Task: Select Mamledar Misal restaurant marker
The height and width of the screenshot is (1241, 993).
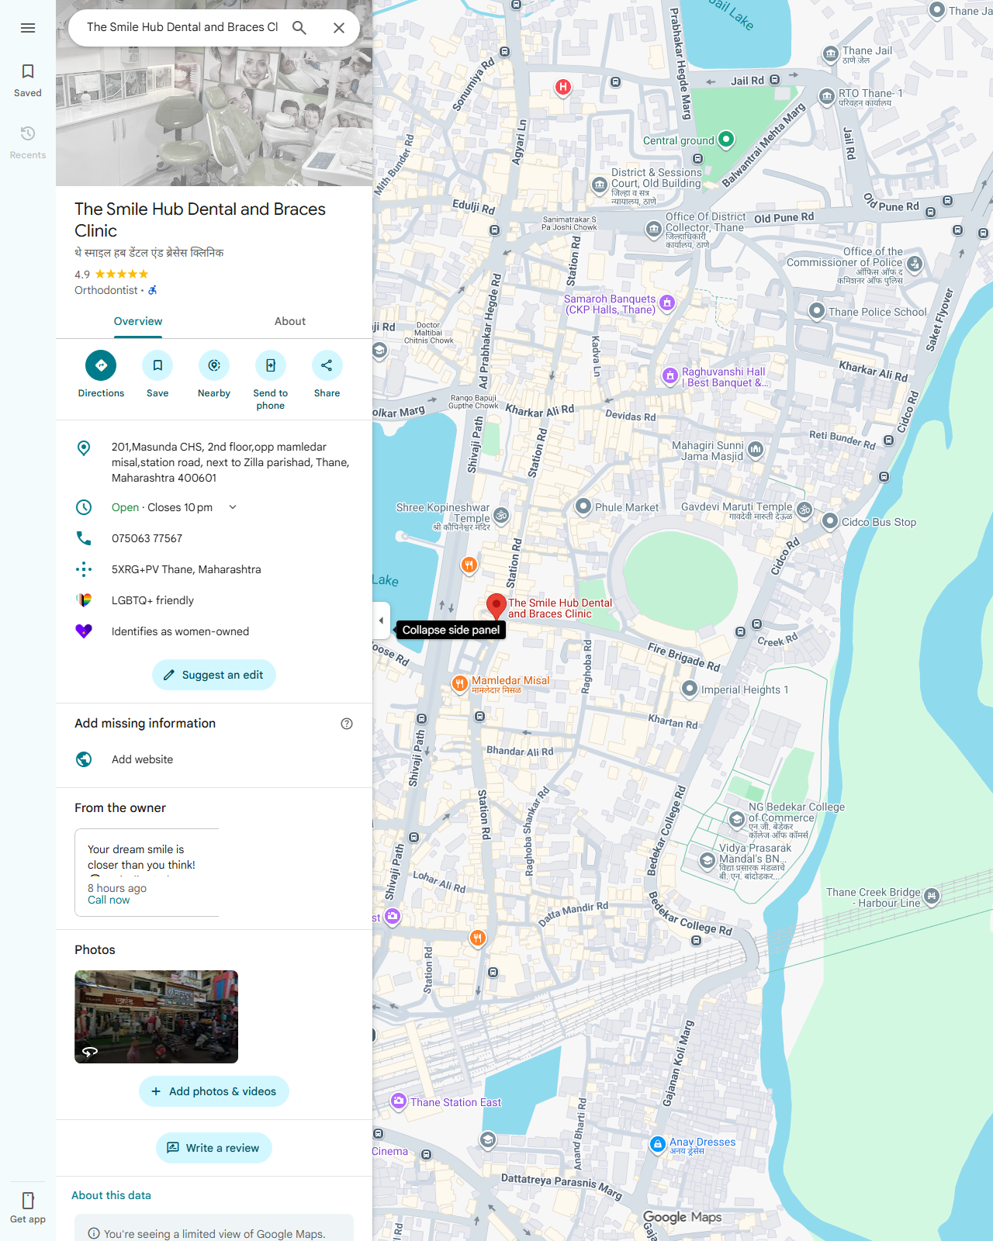Action: point(460,683)
